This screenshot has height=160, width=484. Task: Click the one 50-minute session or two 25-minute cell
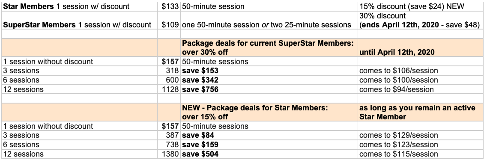point(269,21)
